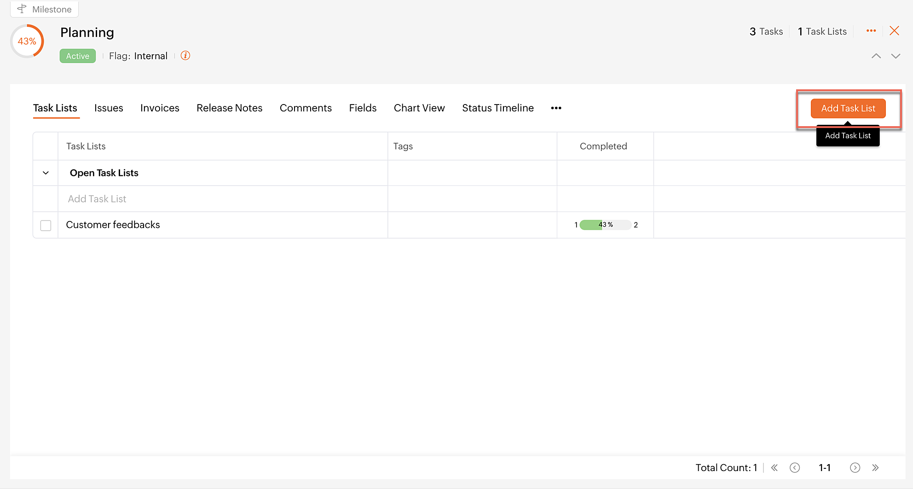Open the Chart View tab
This screenshot has height=489, width=913.
[x=419, y=108]
